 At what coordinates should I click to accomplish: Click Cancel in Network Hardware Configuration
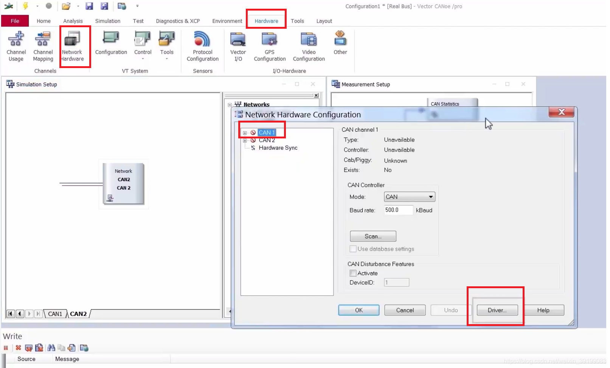coord(405,310)
